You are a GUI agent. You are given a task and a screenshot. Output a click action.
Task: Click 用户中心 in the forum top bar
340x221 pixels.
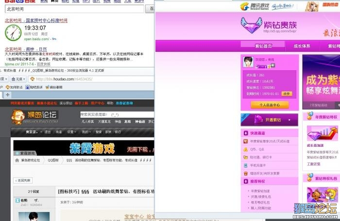(98, 103)
